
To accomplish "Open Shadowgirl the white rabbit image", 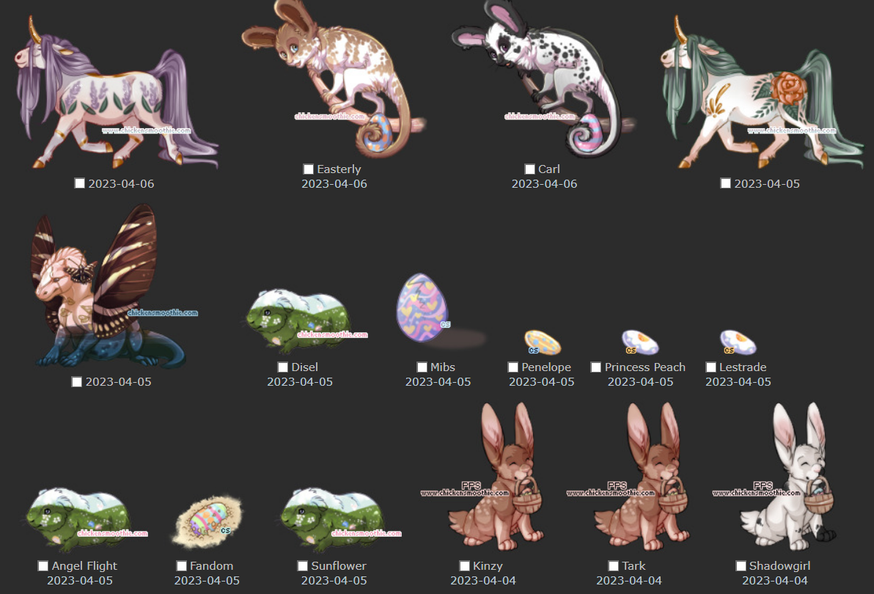I will pyautogui.click(x=775, y=477).
